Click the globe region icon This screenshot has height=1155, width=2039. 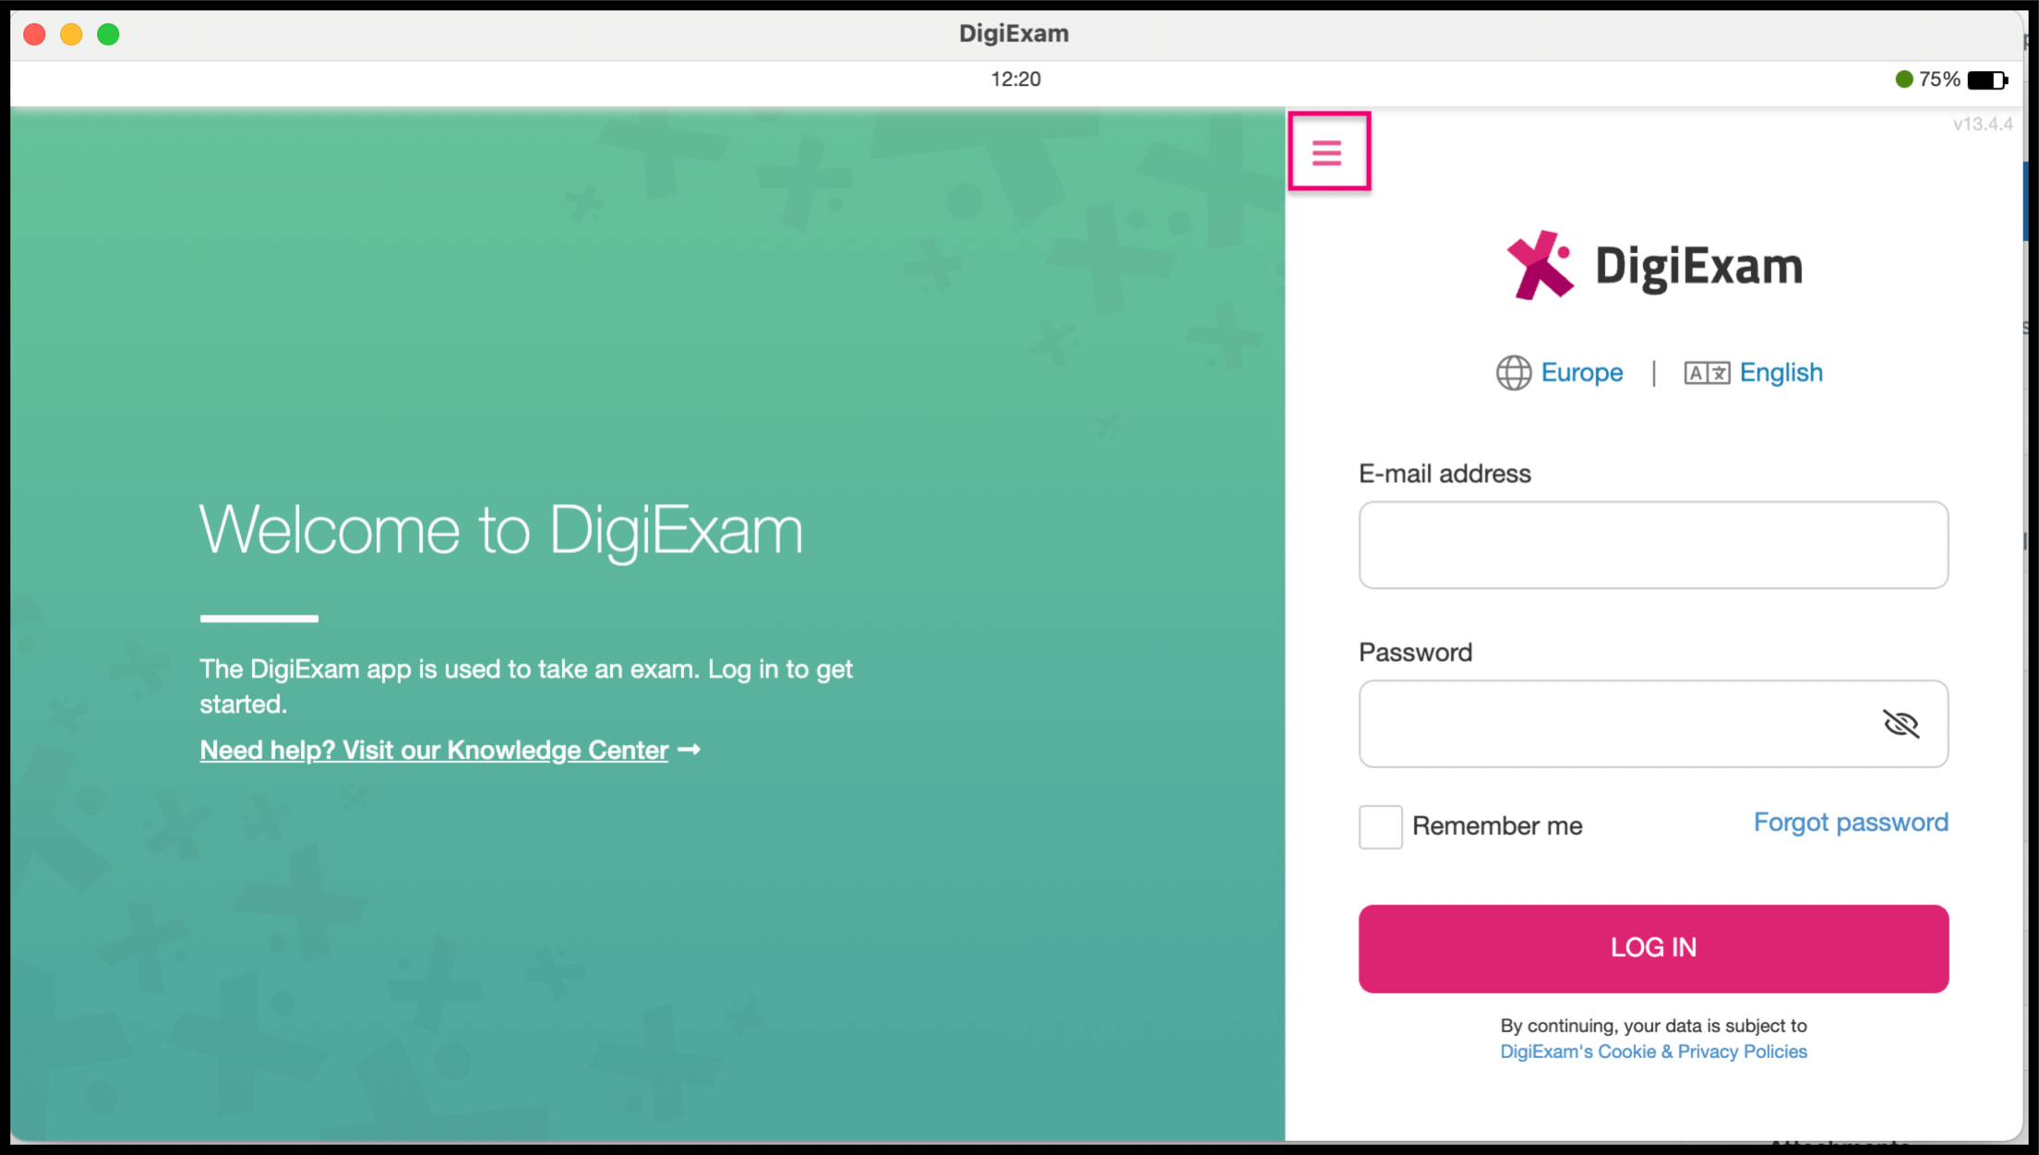pos(1514,373)
